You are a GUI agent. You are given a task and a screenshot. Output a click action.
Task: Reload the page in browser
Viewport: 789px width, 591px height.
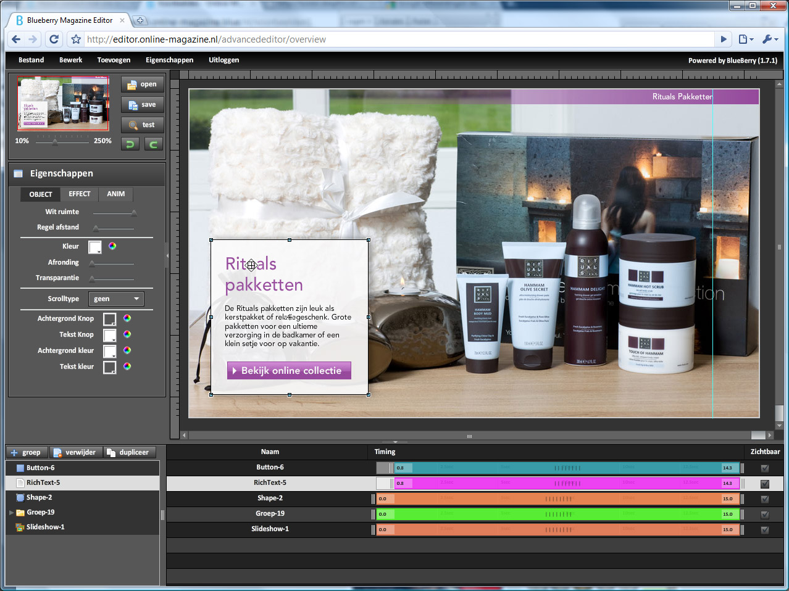coord(54,39)
